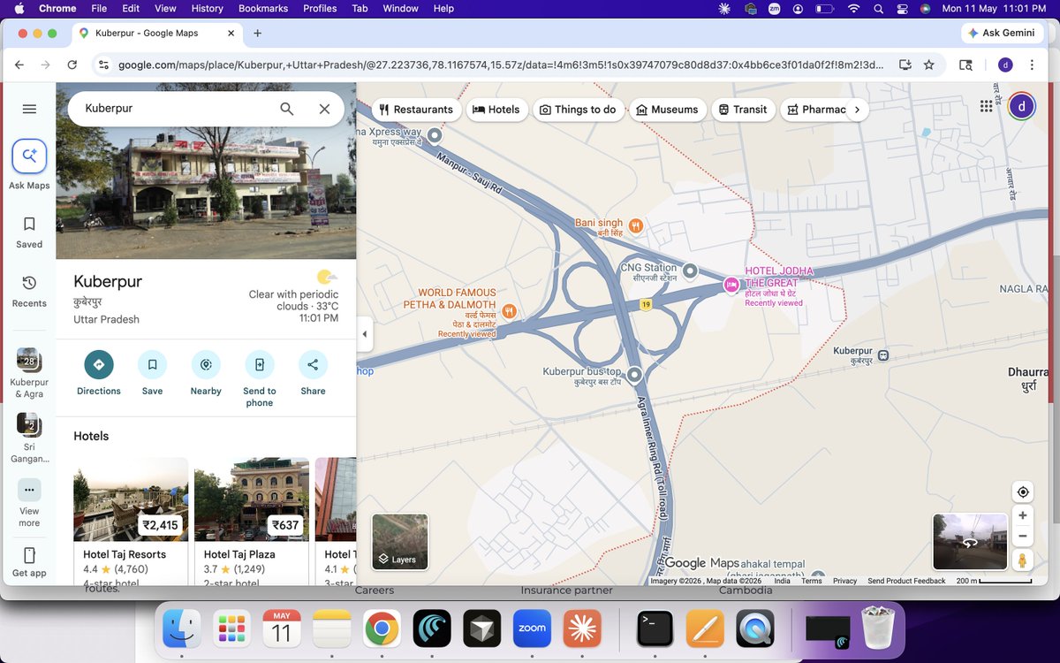1060x663 pixels.
Task: Click Chrome address bar
Action: (x=499, y=65)
